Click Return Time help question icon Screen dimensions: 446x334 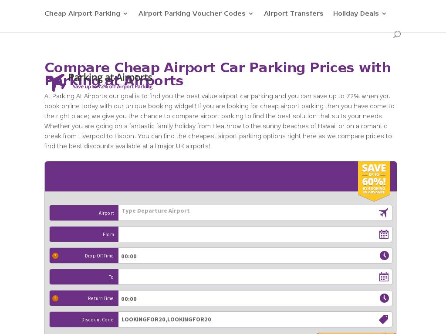pyautogui.click(x=55, y=298)
